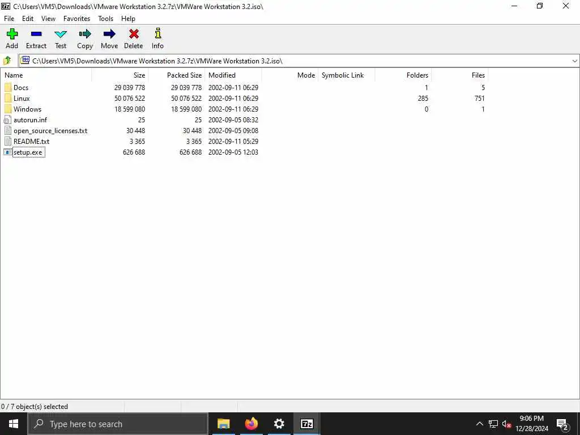This screenshot has width=580, height=435.
Task: Click the Linux folder icon
Action: pyautogui.click(x=8, y=98)
